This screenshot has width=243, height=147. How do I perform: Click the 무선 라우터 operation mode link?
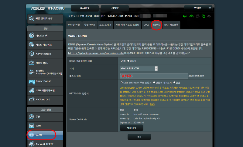(86, 16)
